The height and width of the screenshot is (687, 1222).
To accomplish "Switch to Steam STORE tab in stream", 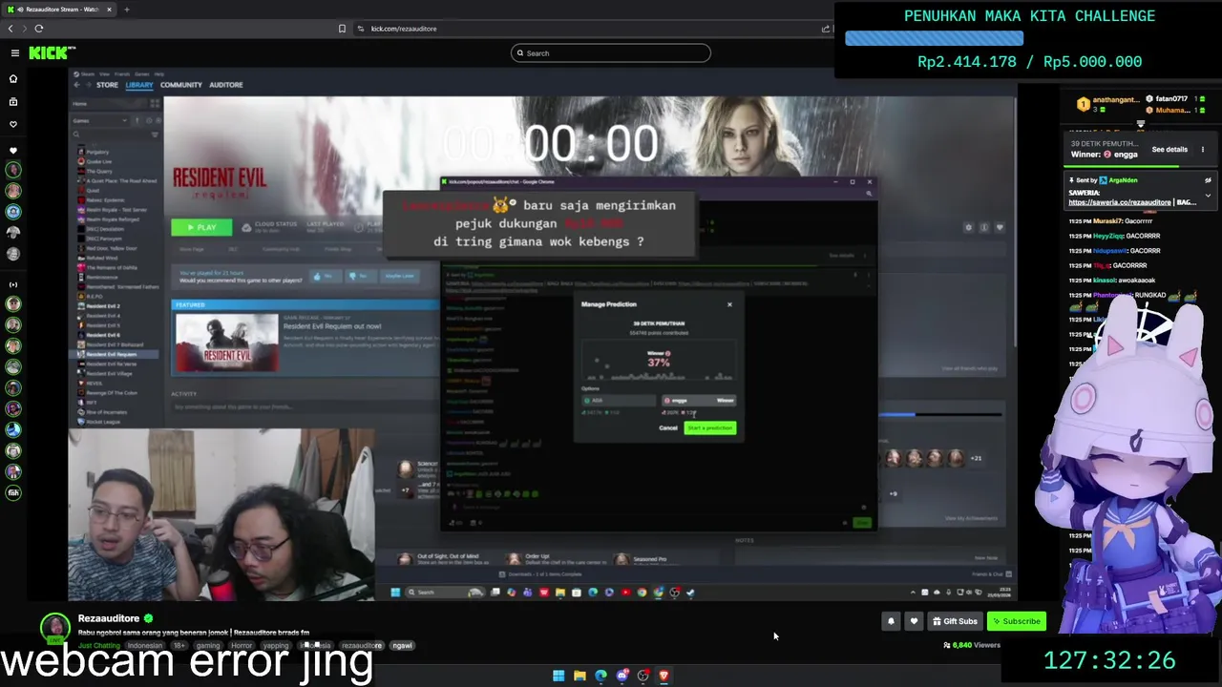I will pos(107,85).
